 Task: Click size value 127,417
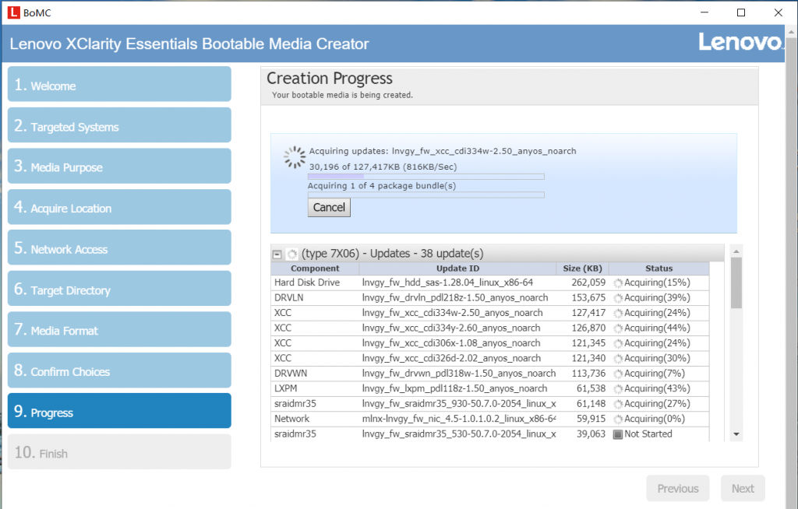[588, 313]
